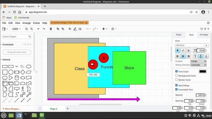Undo the last action
Viewport: 212px width, 119px height.
tap(39, 29)
